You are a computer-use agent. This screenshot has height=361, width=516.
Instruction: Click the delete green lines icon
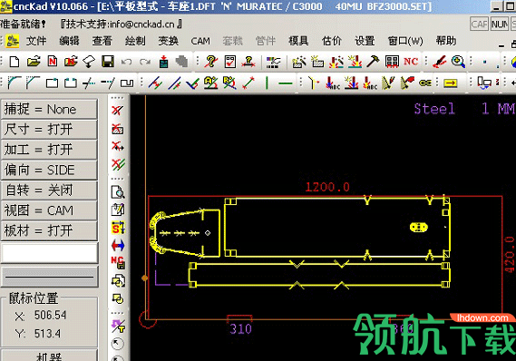click(x=118, y=164)
